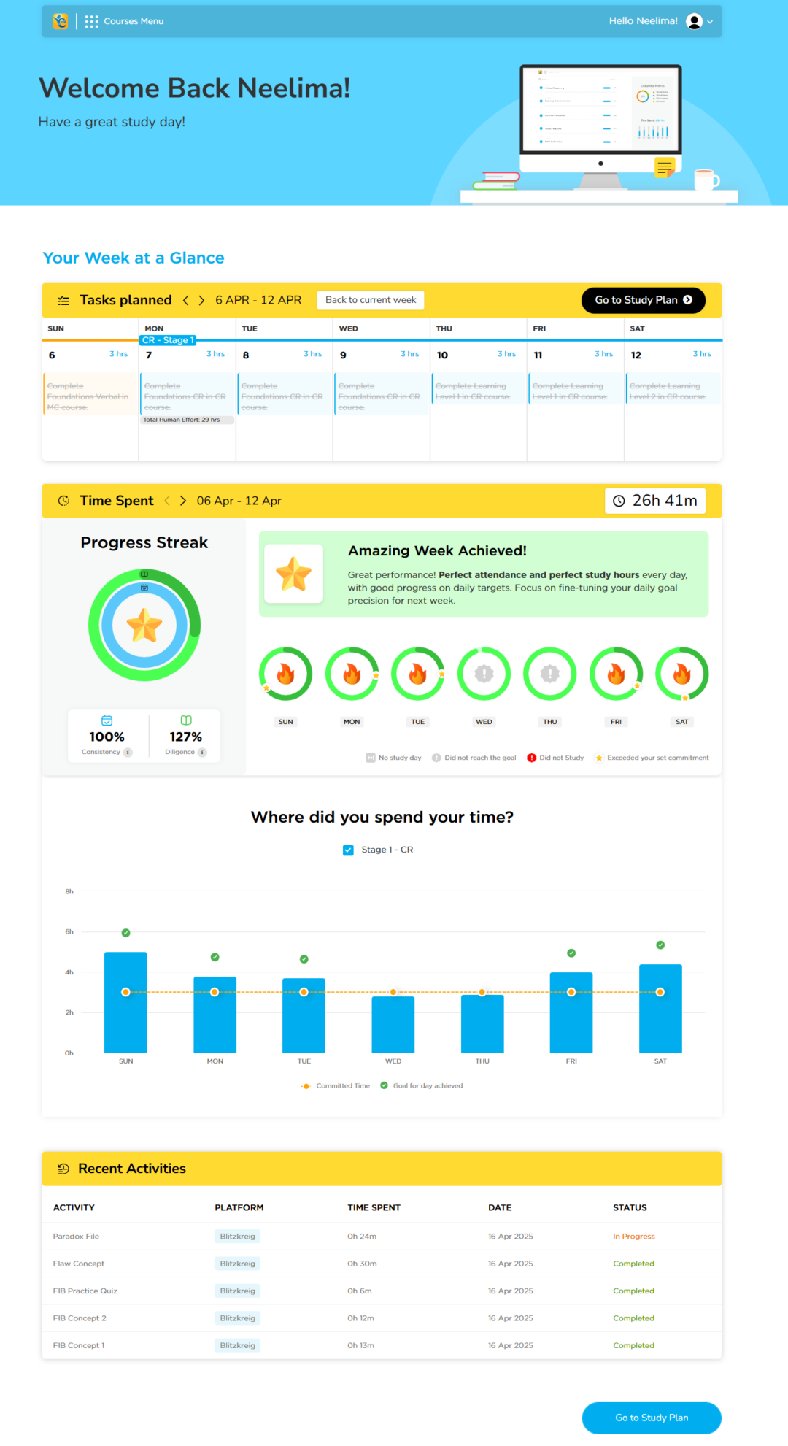Select the flame streak icon for SUN

(285, 673)
